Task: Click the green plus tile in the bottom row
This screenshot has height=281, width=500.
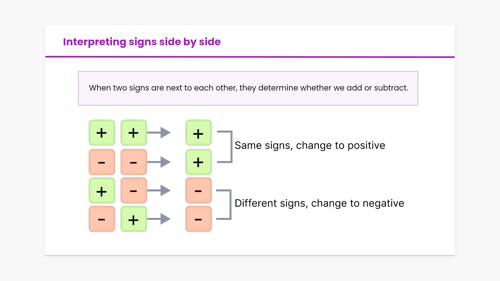Action: (x=134, y=219)
